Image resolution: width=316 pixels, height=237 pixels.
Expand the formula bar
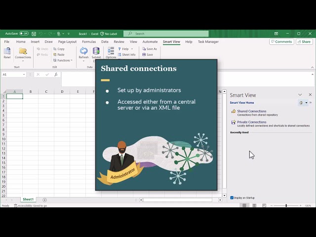(313, 75)
